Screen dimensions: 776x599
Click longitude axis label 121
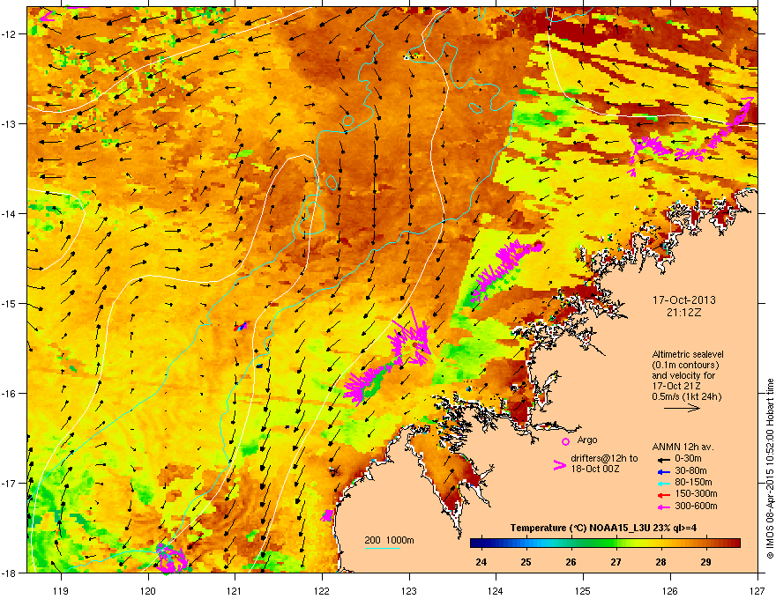tap(235, 590)
